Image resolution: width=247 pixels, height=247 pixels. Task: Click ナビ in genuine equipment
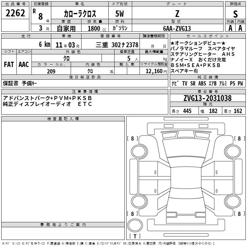[175, 83]
